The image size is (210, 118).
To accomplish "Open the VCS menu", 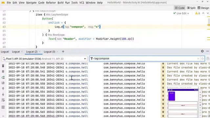I will pyautogui.click(x=82, y=3).
